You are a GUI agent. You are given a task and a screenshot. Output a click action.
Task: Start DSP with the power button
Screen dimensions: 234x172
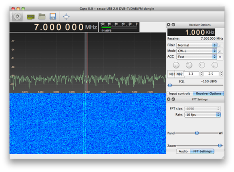[x=18, y=16]
